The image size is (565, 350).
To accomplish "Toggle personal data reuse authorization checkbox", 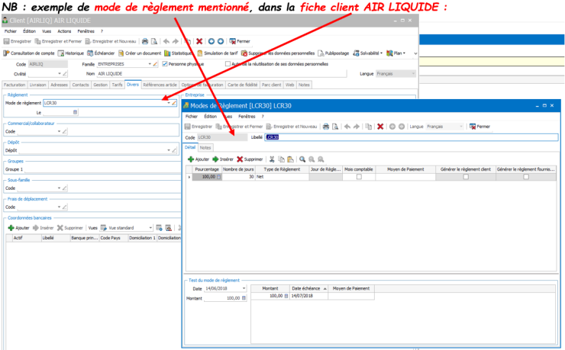I will point(228,64).
